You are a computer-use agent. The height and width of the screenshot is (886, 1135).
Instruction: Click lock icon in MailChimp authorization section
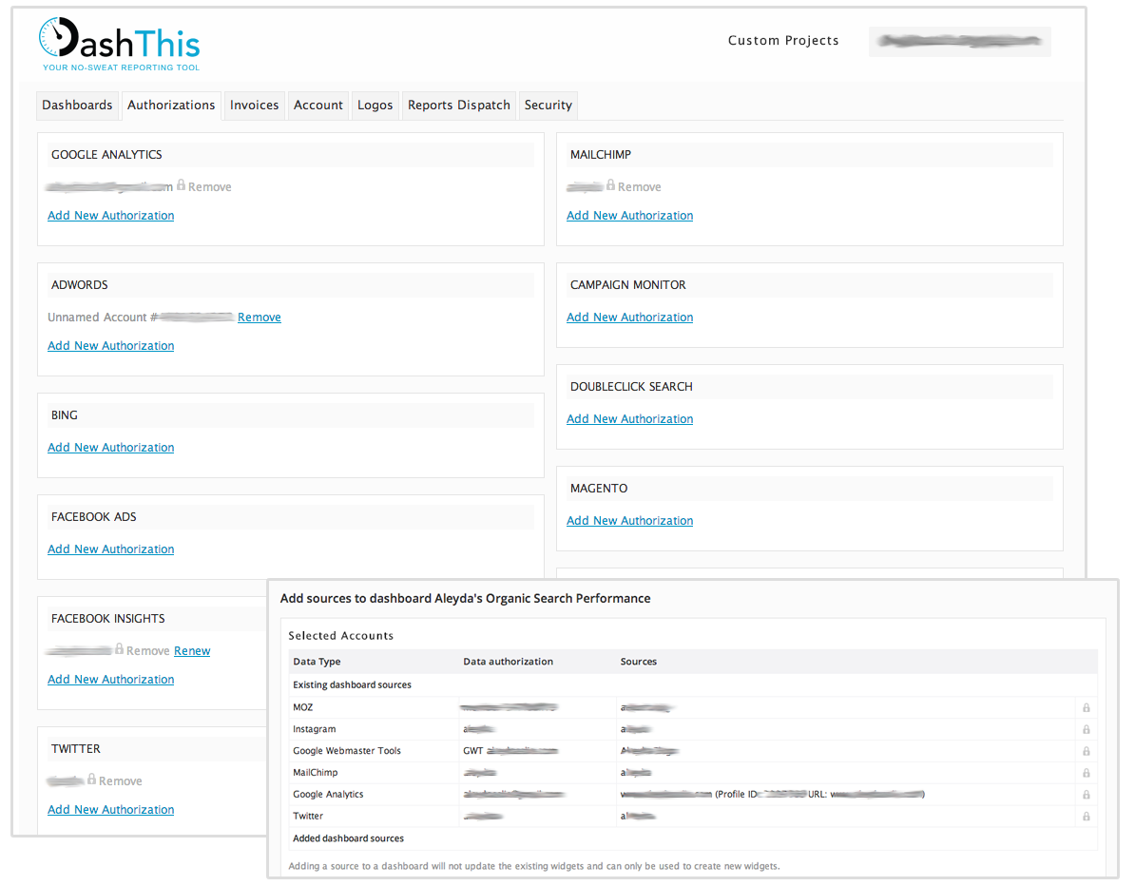pyautogui.click(x=611, y=185)
